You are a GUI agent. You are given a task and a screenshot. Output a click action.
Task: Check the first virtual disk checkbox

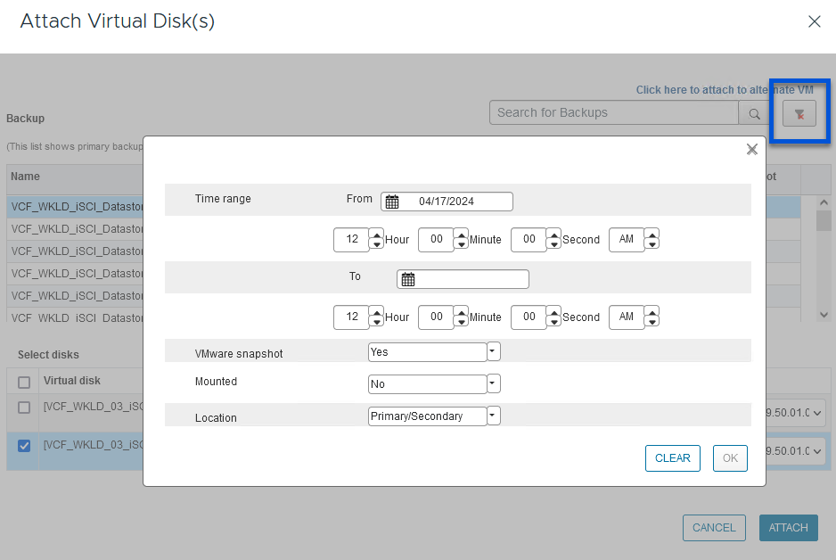pyautogui.click(x=24, y=408)
